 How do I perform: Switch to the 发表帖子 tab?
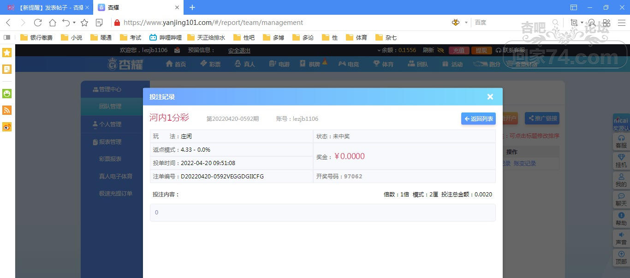[47, 7]
